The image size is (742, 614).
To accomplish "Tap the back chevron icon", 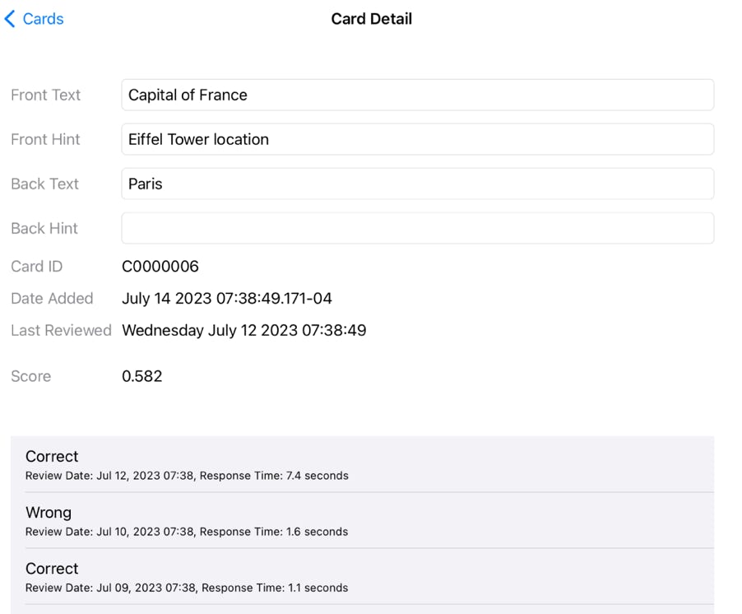I will (10, 19).
